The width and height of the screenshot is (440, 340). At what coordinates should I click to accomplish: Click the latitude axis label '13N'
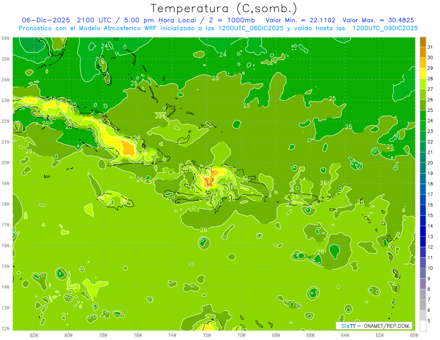click(x=5, y=307)
